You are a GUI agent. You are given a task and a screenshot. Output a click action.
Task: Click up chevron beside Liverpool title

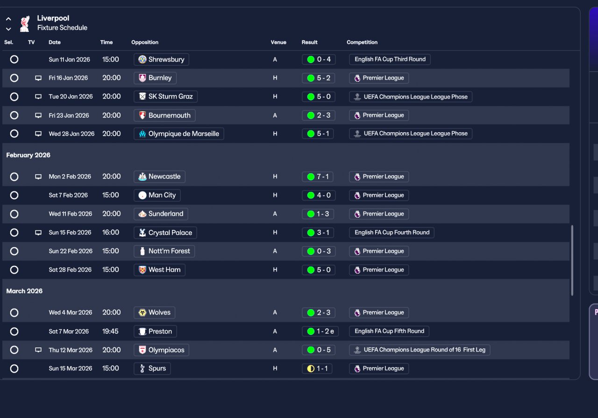(x=8, y=19)
